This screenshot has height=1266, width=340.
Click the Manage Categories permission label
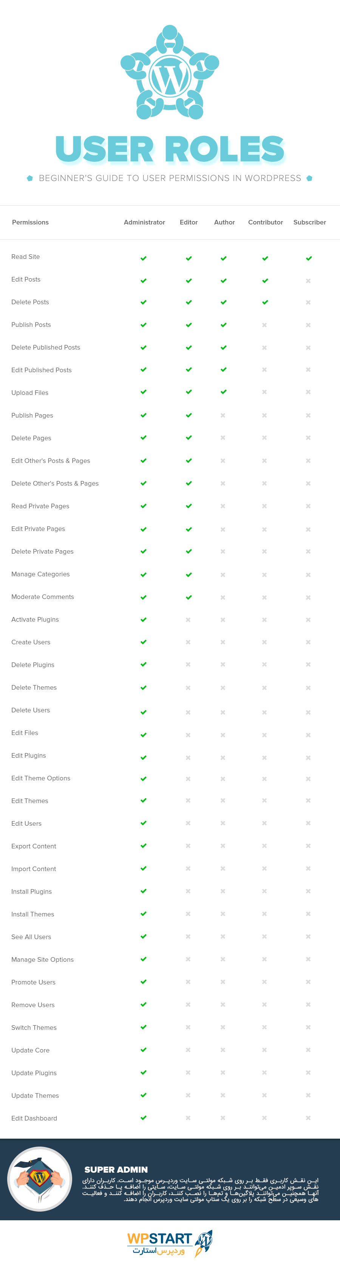40,574
